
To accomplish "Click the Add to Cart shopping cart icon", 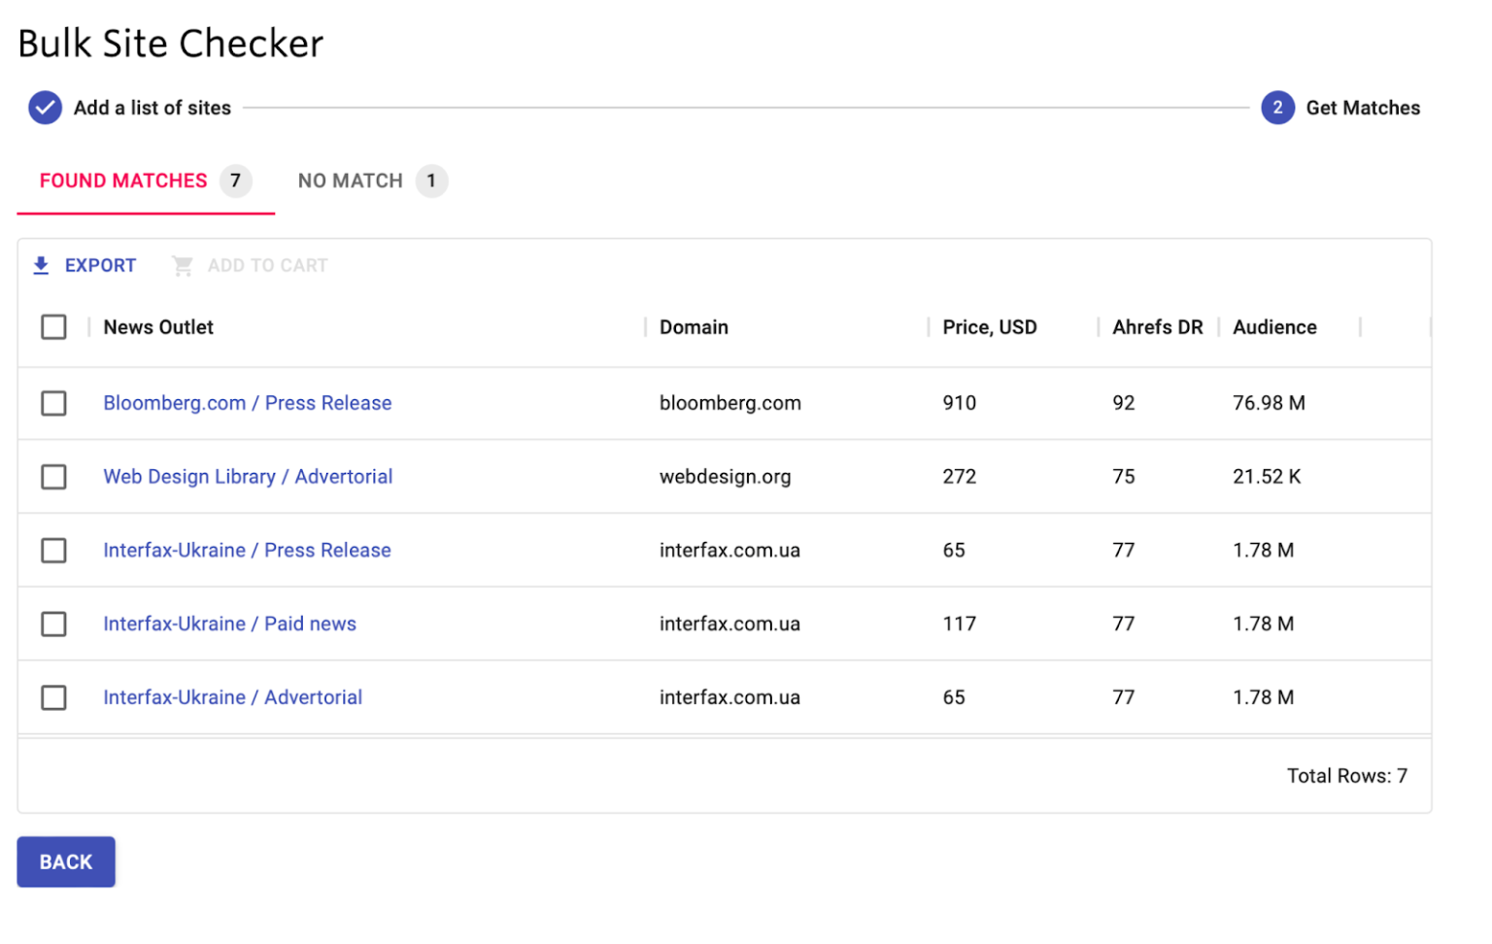I will pos(183,266).
